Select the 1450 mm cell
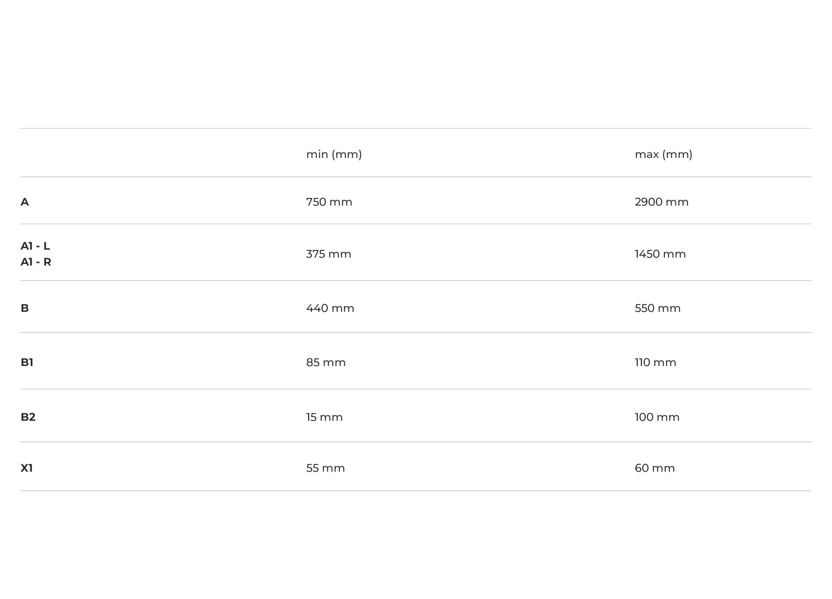This screenshot has height=599, width=832. coord(660,254)
